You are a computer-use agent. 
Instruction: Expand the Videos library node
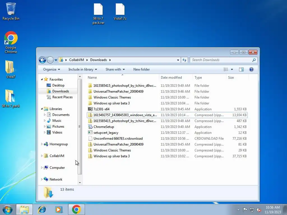(x=45, y=132)
